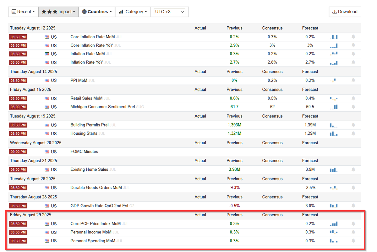Open Durable Goods Orders MoM event link

coord(96,188)
